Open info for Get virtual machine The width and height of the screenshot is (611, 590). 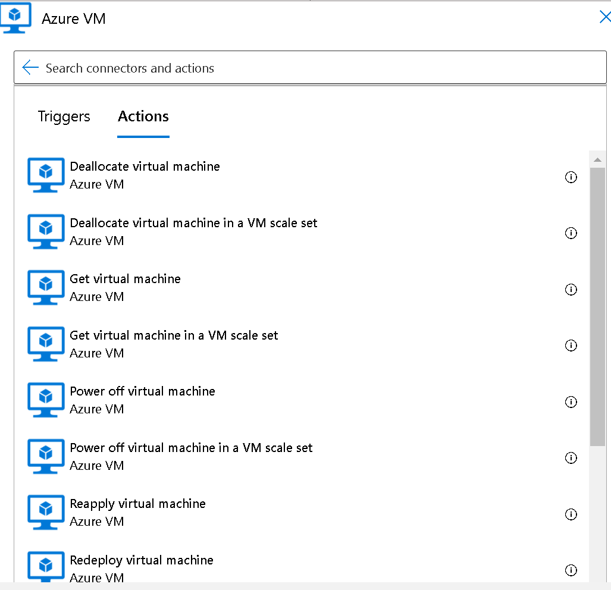571,290
